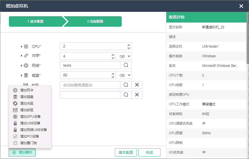Close the 增加虚拟机 dialog

(241, 6)
